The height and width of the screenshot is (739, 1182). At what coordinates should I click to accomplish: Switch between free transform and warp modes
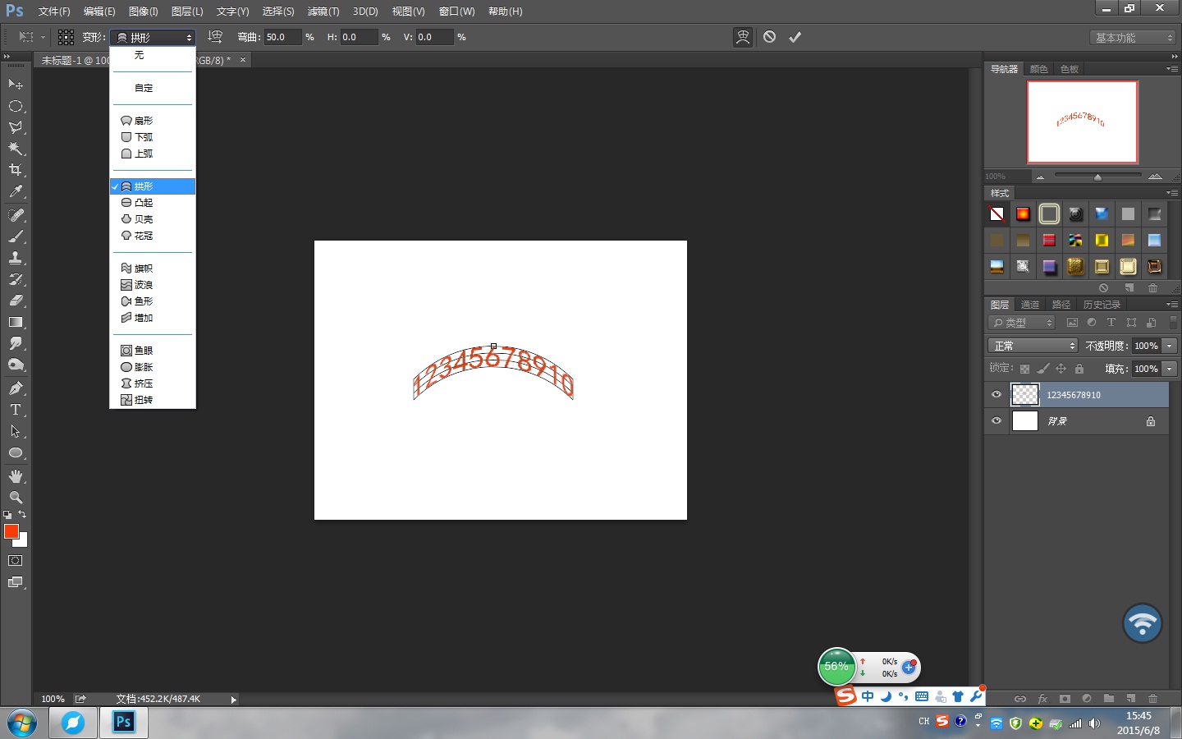pyautogui.click(x=742, y=37)
